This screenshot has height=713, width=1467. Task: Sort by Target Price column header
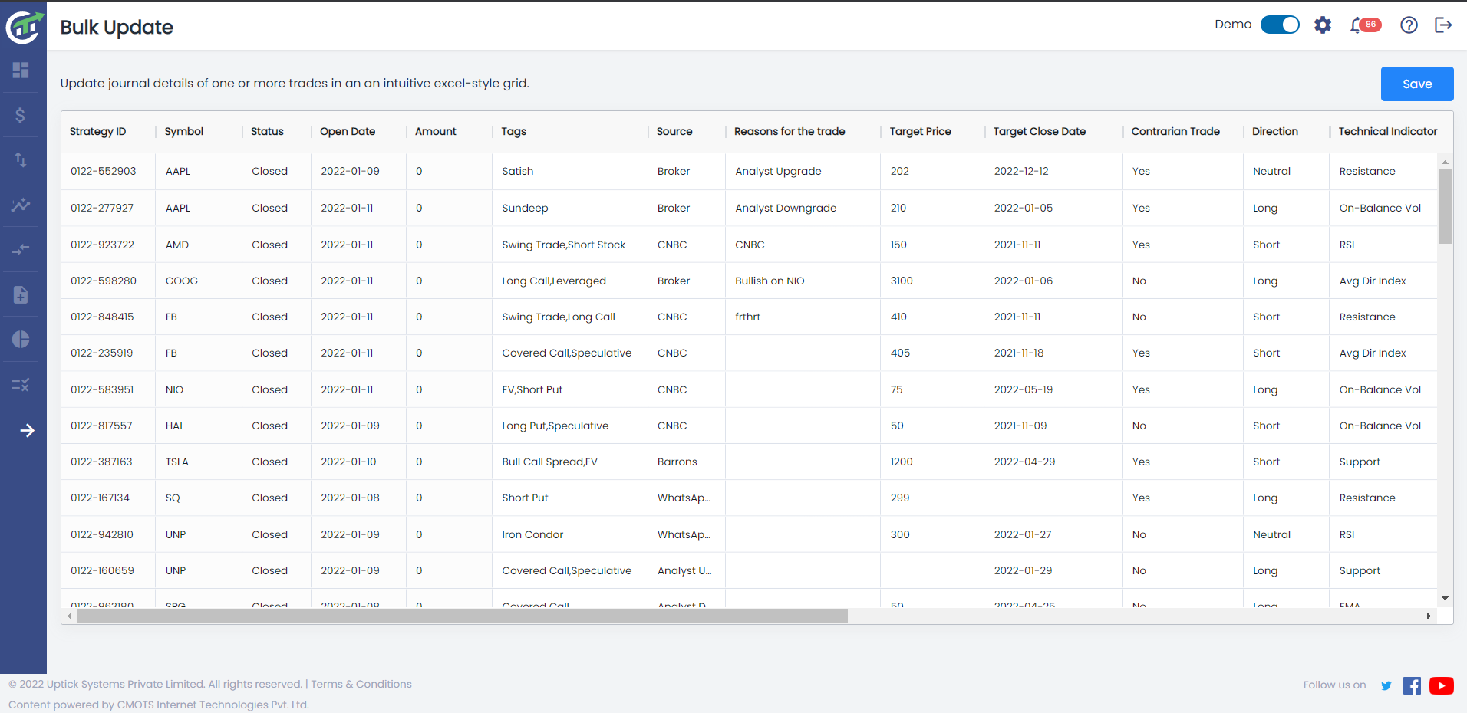920,131
